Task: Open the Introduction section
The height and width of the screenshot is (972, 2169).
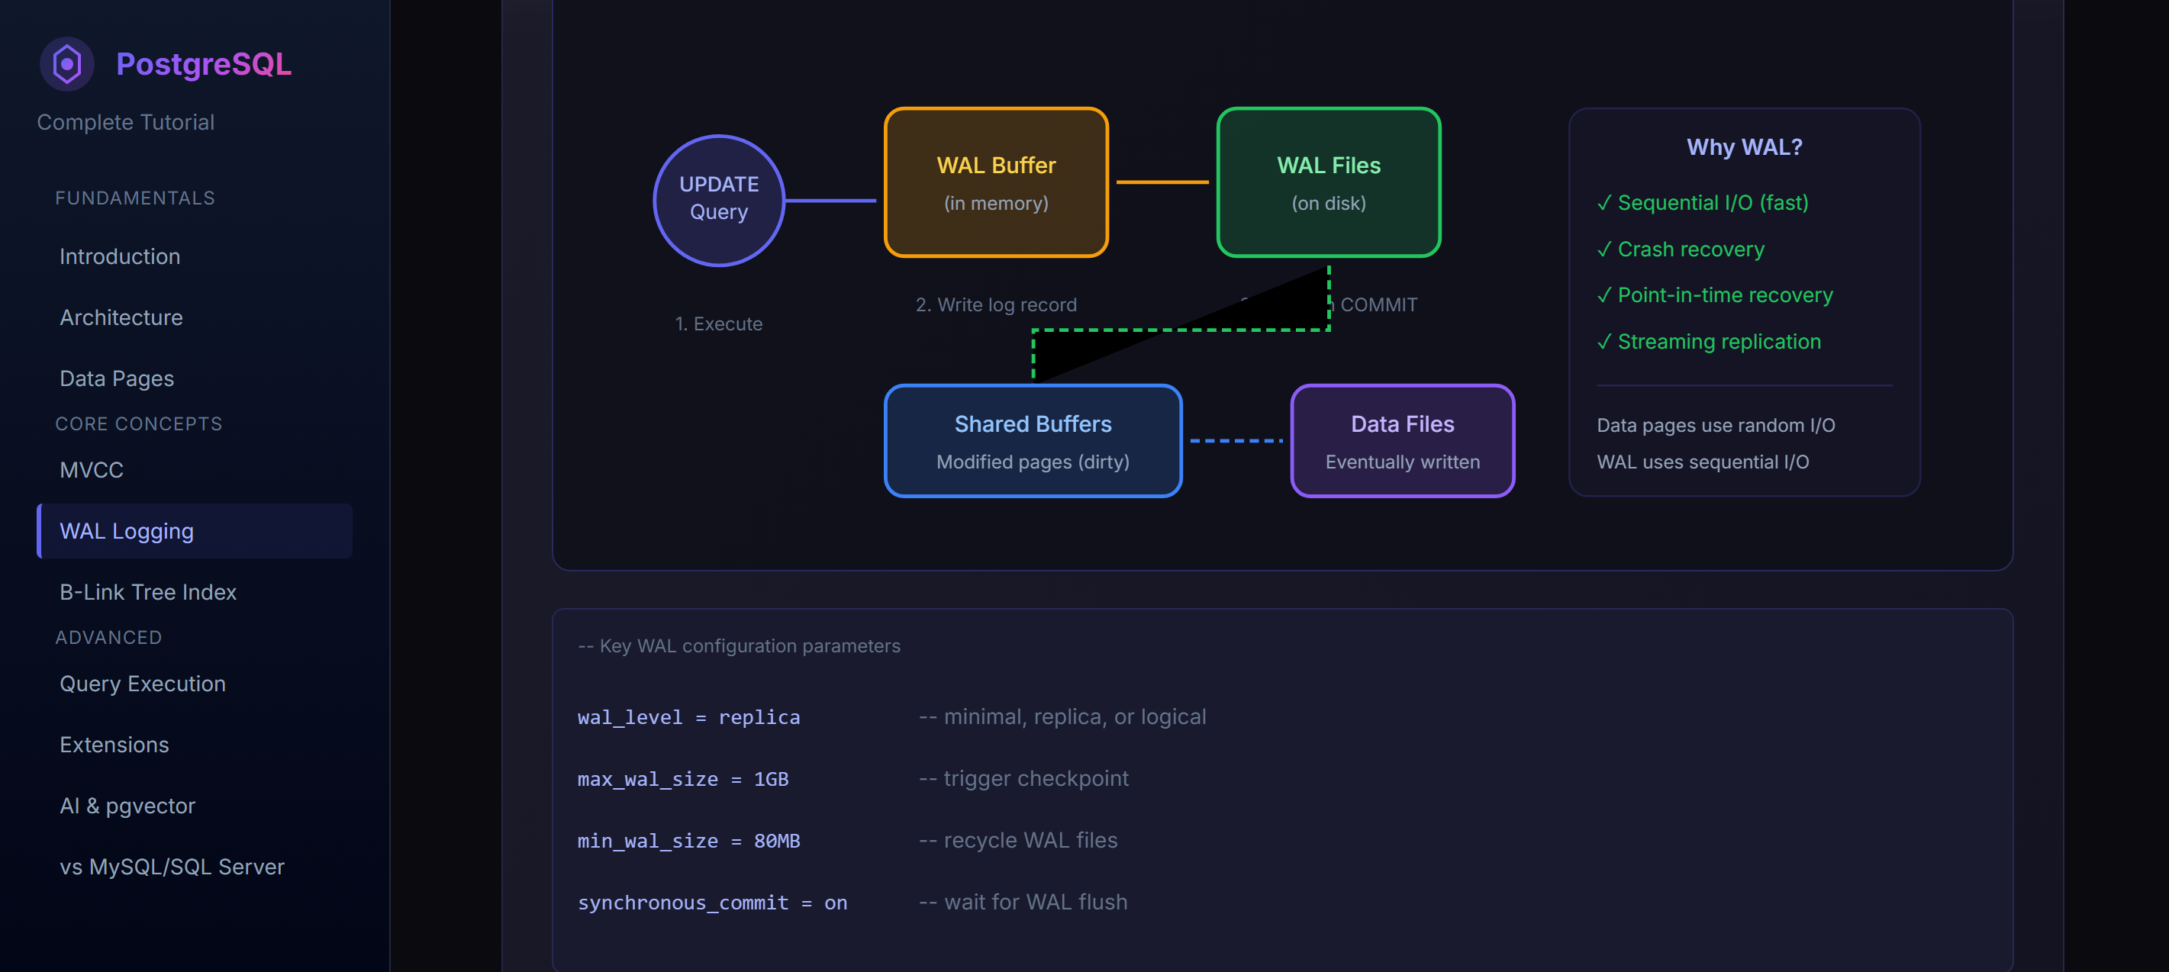Action: [120, 256]
